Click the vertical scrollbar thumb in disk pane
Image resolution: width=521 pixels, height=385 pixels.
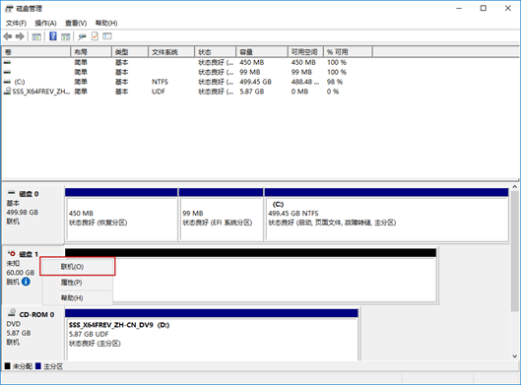pos(515,251)
